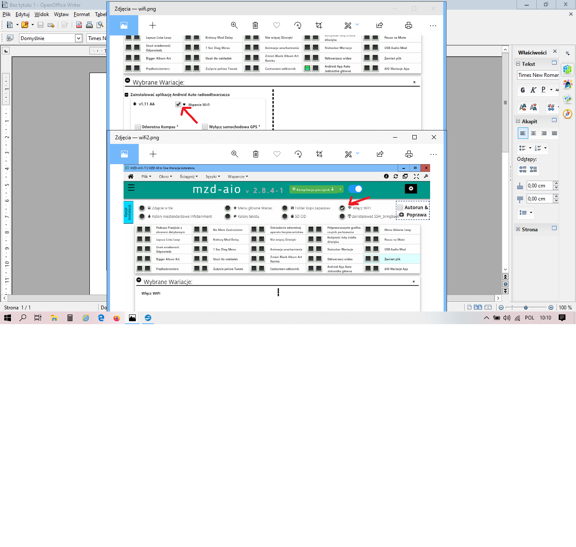Click the magnifier zoom icon in wifi2.png window

tap(235, 154)
